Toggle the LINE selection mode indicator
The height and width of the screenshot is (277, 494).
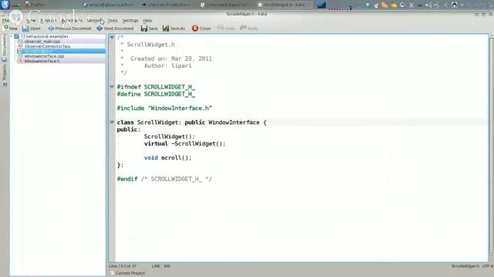pos(156,266)
